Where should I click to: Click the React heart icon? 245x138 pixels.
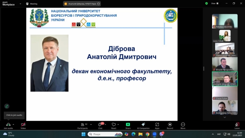[x=114, y=125]
